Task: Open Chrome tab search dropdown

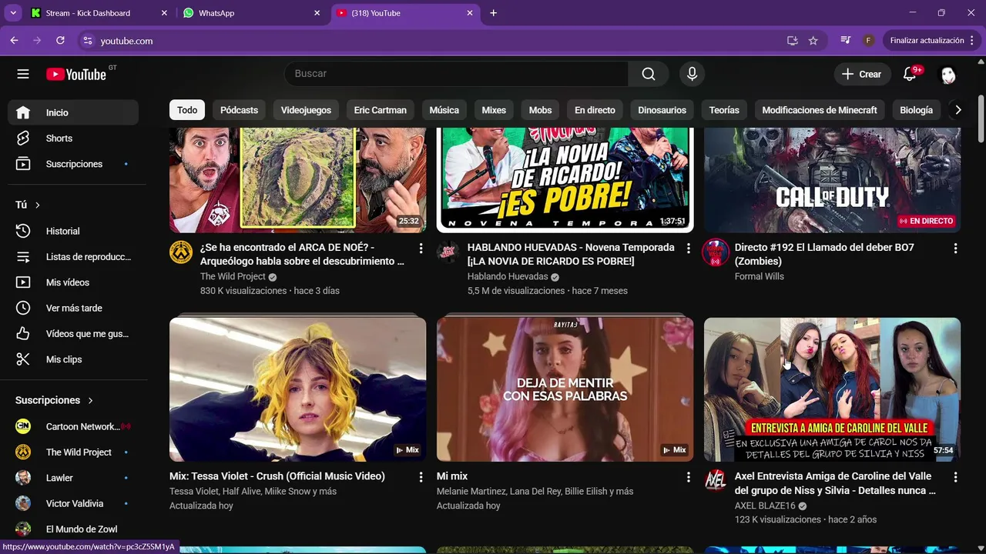Action: (13, 13)
